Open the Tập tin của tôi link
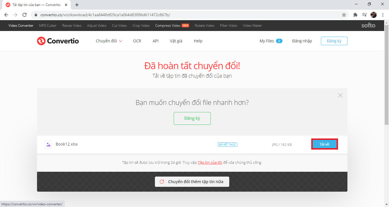Image resolution: width=389 pixels, height=207 pixels. pos(210,163)
